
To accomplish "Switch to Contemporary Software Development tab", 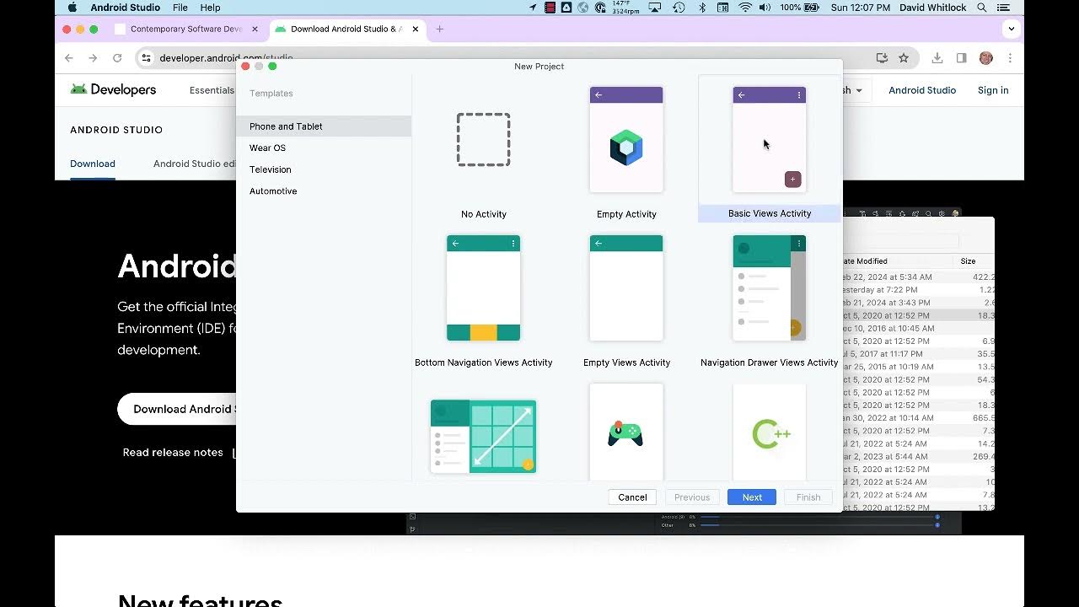I will coord(187,29).
